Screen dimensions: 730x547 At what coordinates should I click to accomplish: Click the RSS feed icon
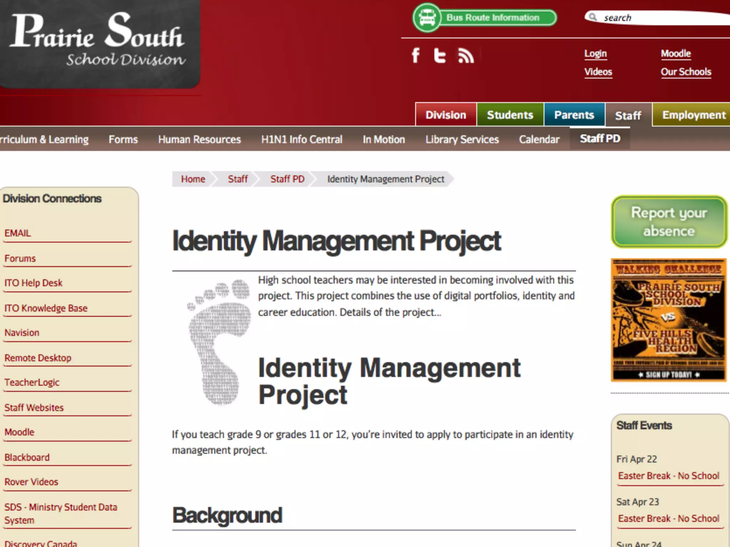466,56
